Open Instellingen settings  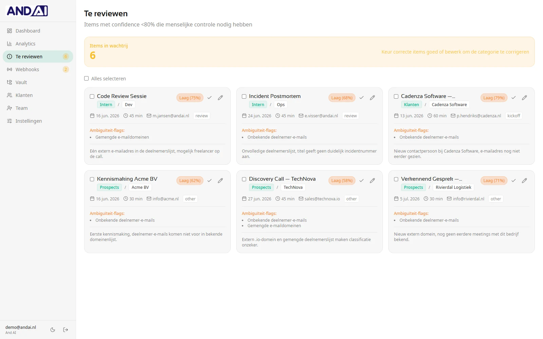click(x=38, y=121)
